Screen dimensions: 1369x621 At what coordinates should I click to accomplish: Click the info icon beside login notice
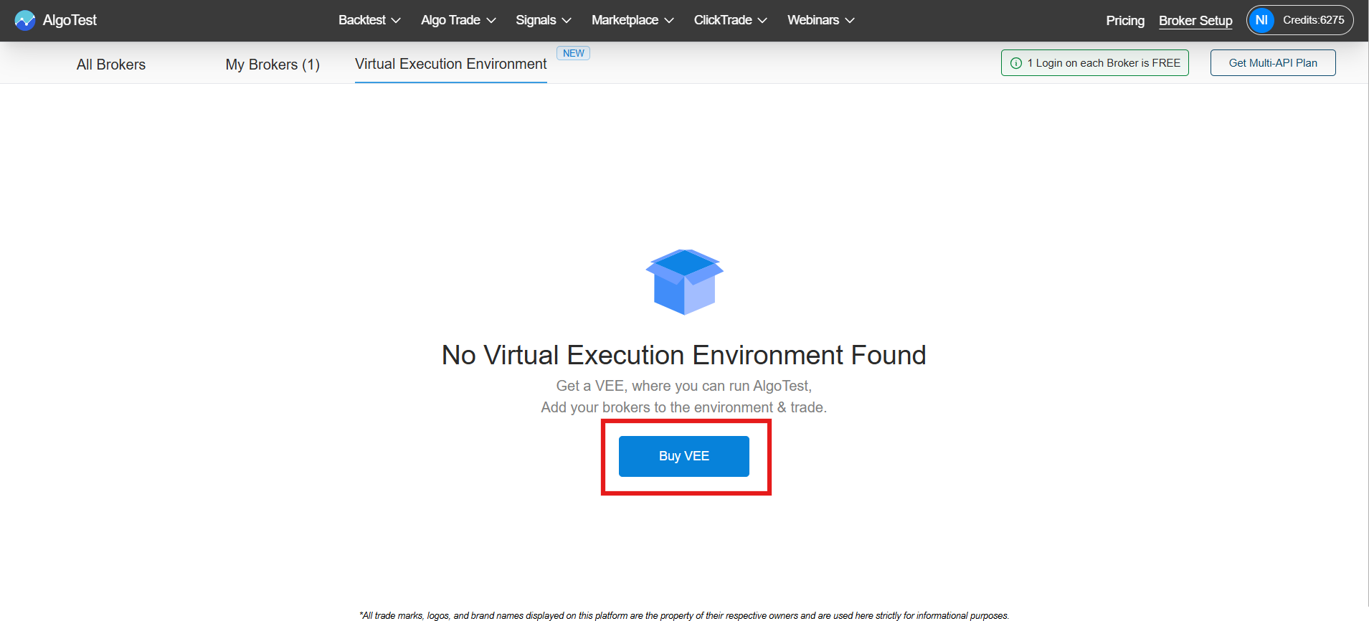click(x=1015, y=63)
